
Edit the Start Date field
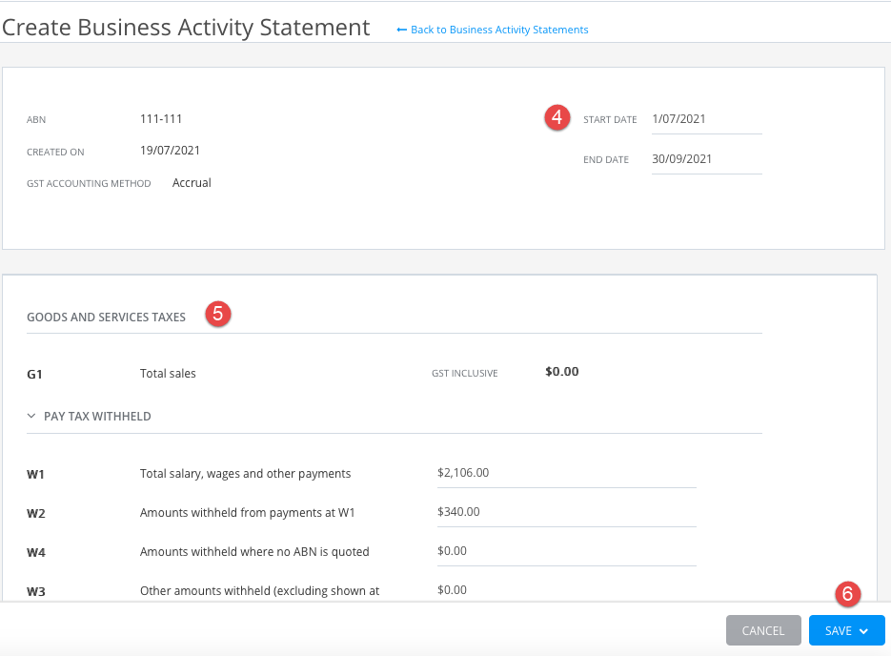click(705, 119)
